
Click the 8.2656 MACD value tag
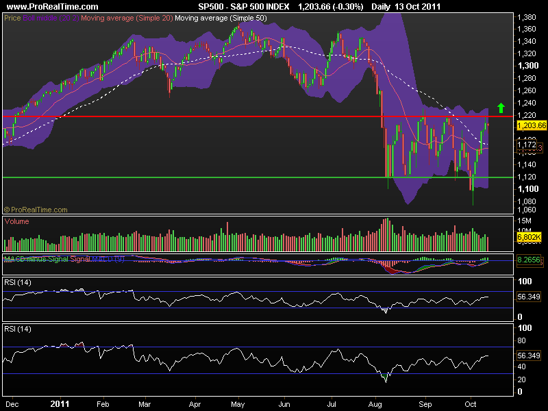(529, 260)
